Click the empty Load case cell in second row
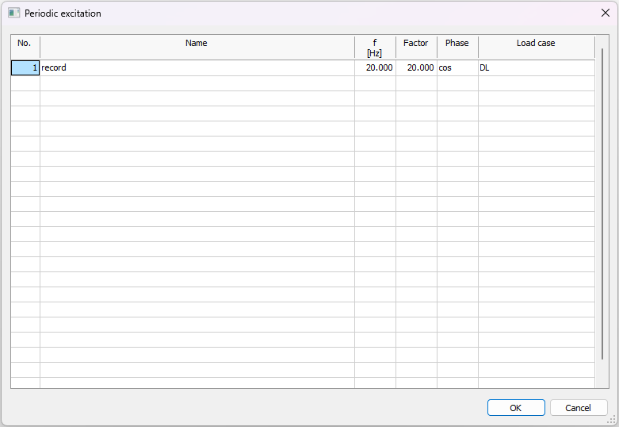619x427 pixels. pyautogui.click(x=536, y=83)
